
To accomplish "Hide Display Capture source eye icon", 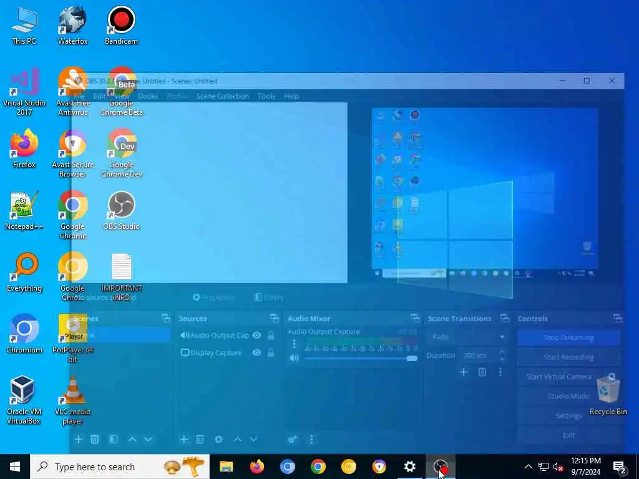I will 256,353.
